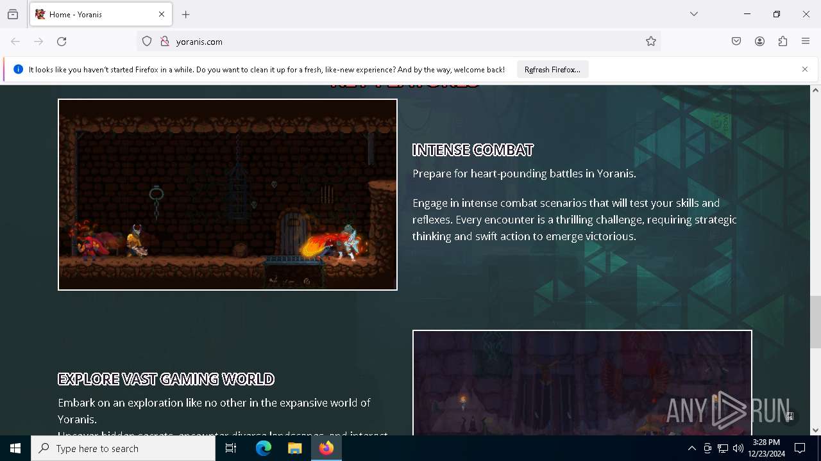Open a new tab with plus button
The width and height of the screenshot is (821, 461).
point(186,14)
